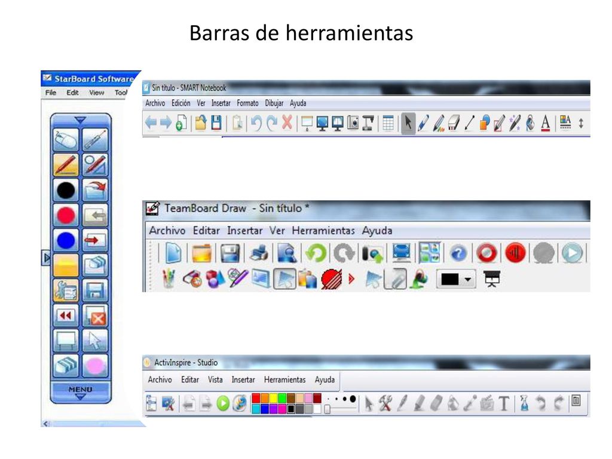Open the View menu in StarBoard Software

[x=96, y=93]
